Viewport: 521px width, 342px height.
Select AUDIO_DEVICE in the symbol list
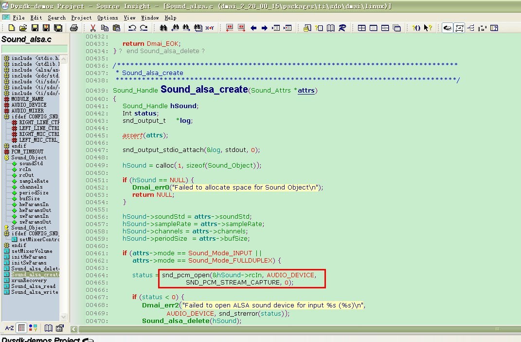(29, 105)
